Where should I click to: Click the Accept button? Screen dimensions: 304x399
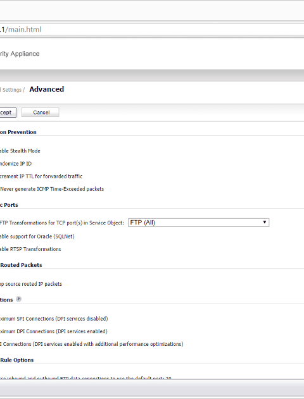point(8,113)
